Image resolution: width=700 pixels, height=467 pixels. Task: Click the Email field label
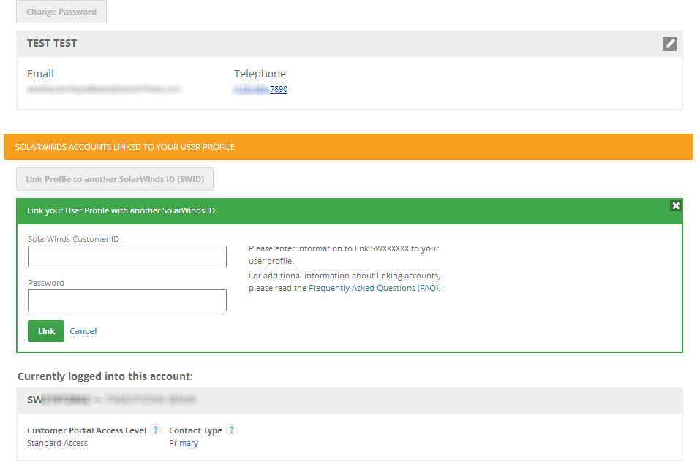click(40, 73)
